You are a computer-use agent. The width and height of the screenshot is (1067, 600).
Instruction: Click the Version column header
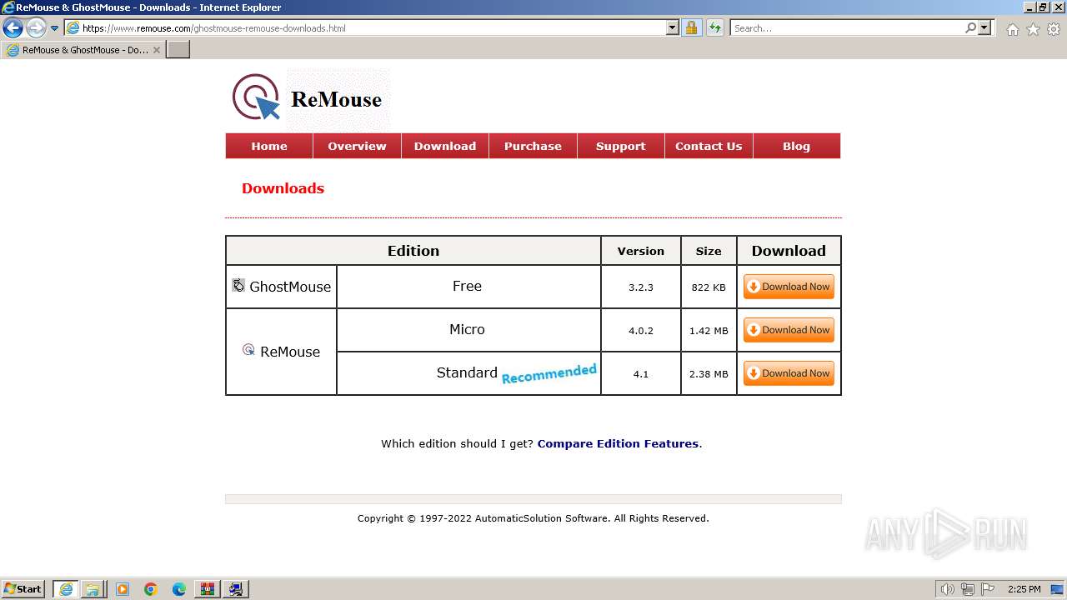[641, 251]
